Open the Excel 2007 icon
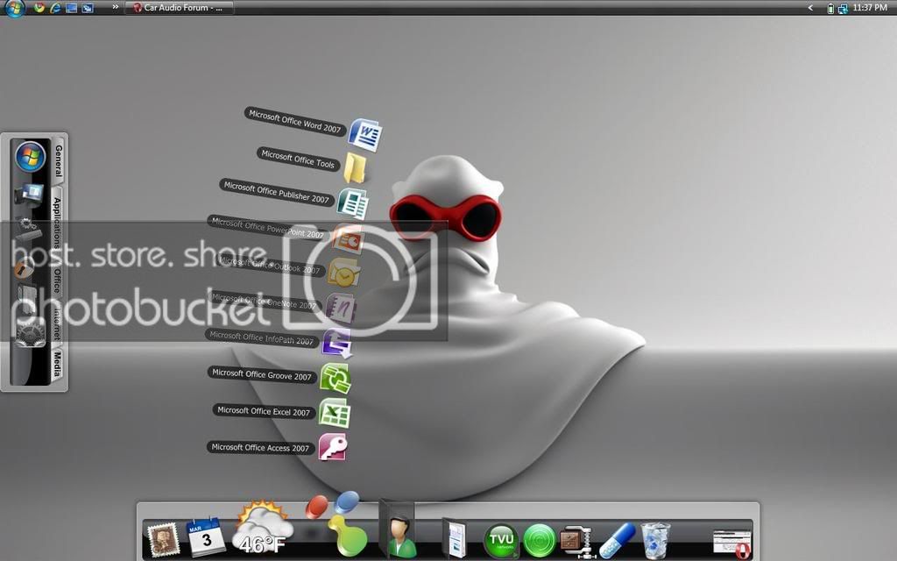Viewport: 897px width, 561px height. pos(334,414)
